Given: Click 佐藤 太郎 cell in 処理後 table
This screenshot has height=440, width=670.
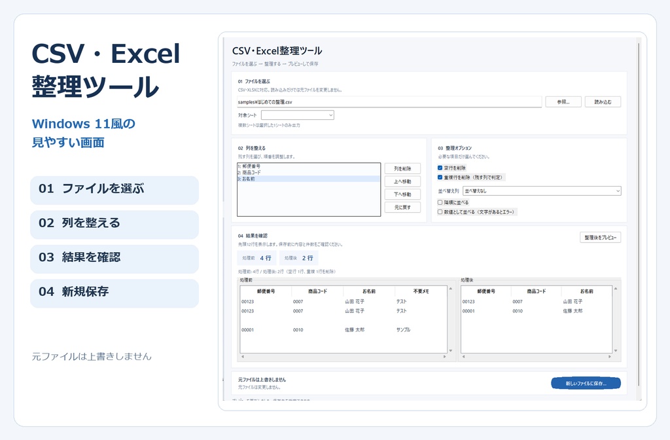Looking at the screenshot, I should point(573,311).
